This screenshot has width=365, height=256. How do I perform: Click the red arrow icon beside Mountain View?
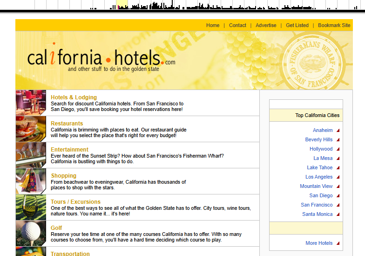pyautogui.click(x=338, y=187)
